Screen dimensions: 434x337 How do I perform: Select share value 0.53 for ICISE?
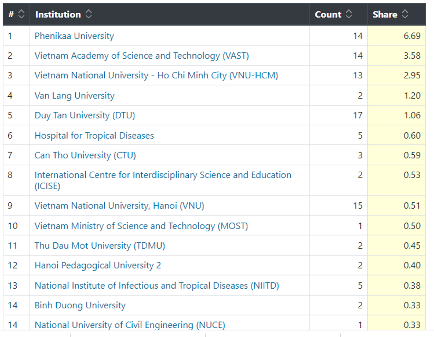(x=412, y=175)
